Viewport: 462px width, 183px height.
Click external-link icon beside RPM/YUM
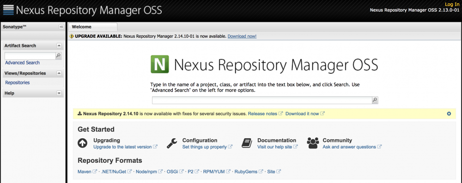coord(228,171)
